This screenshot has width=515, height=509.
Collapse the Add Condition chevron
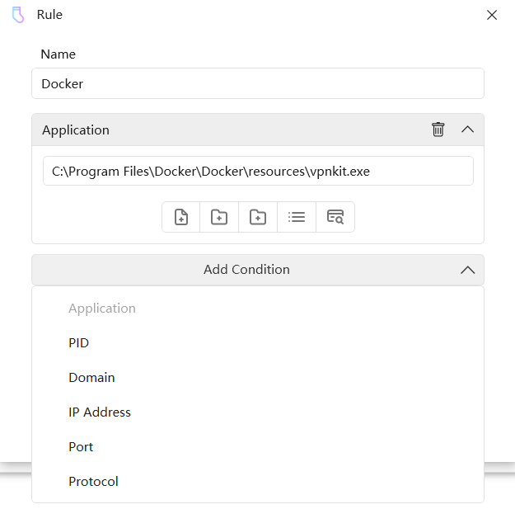pos(467,270)
